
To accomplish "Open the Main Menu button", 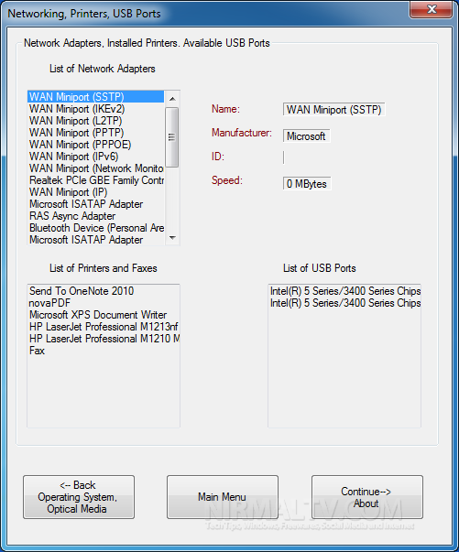I will point(223,497).
